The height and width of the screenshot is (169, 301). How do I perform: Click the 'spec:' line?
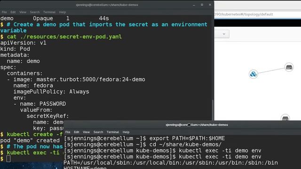tap(8, 67)
